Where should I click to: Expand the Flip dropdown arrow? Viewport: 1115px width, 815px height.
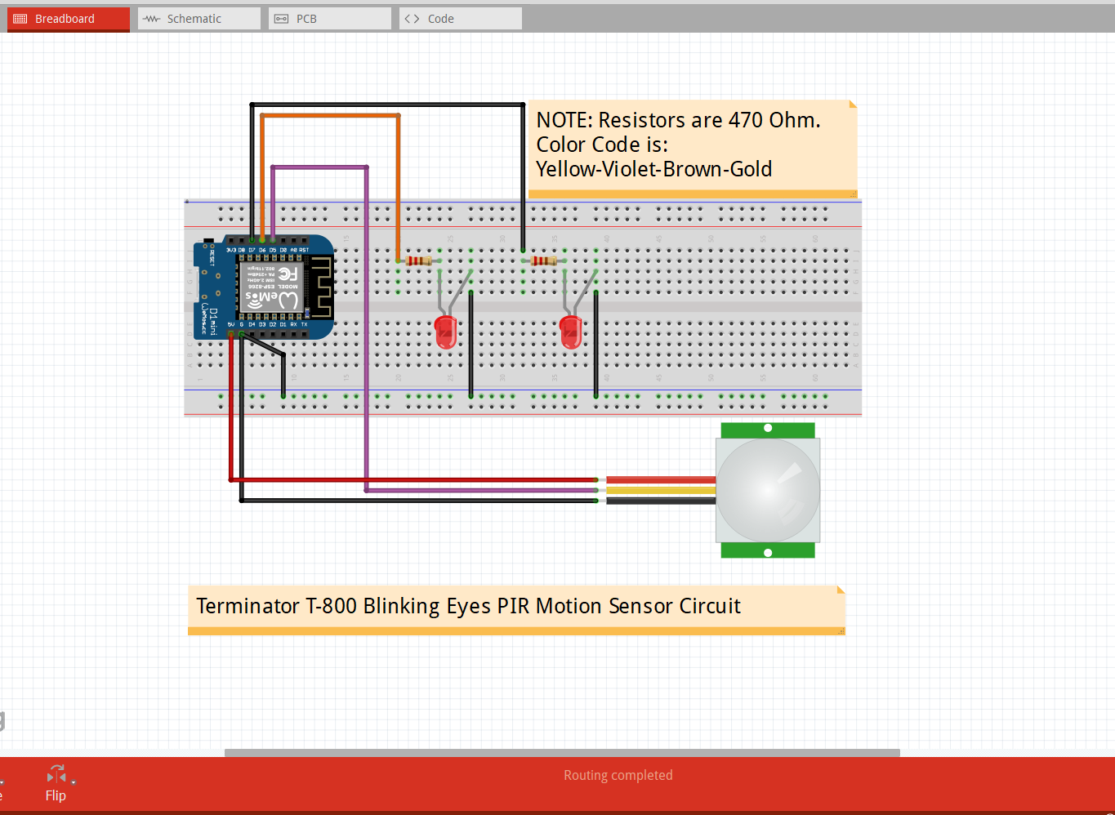pyautogui.click(x=74, y=782)
